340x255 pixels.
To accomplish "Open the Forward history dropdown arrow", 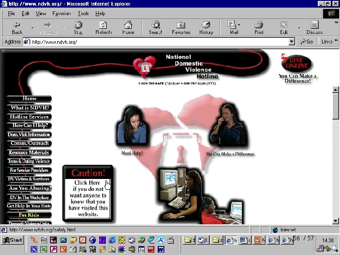I will pos(63,28).
